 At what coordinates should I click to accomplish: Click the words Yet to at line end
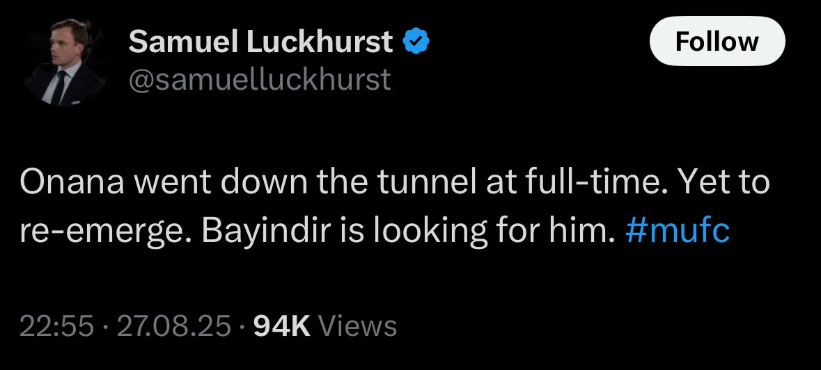coord(723,182)
